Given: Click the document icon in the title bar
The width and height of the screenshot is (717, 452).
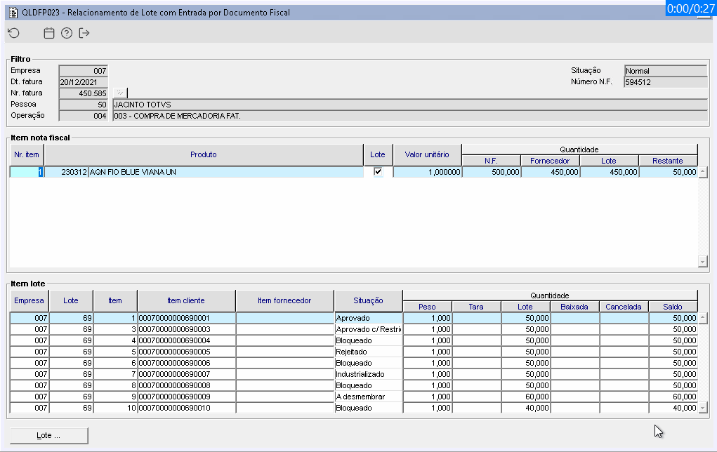Looking at the screenshot, I should [13, 12].
